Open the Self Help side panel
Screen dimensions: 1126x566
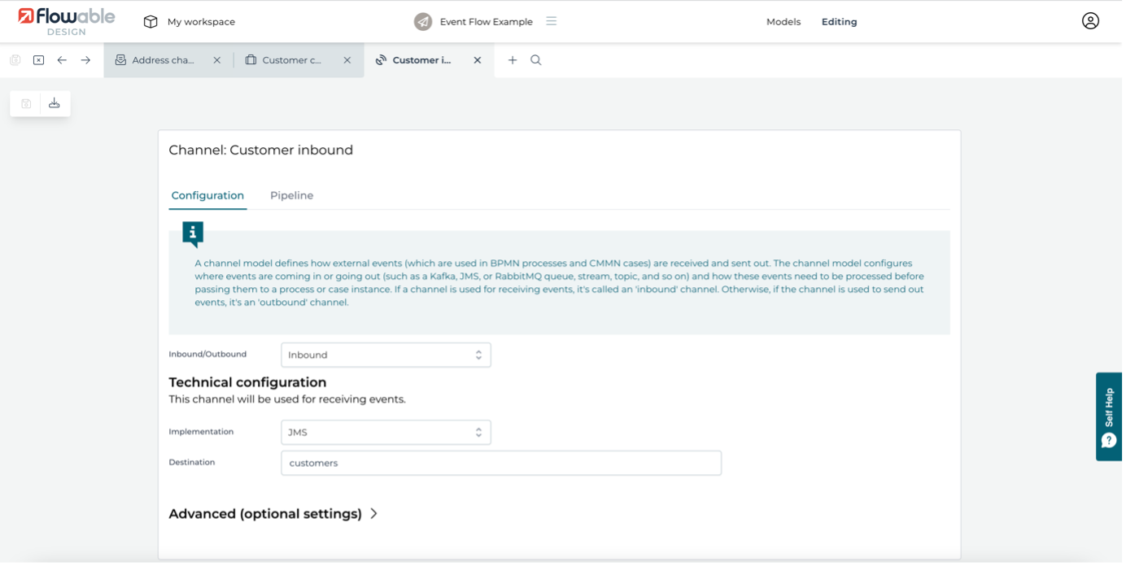tap(1109, 416)
